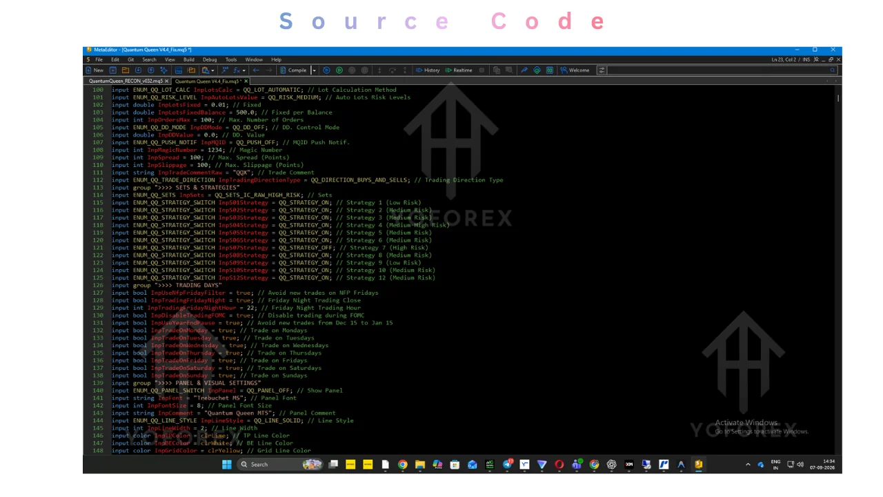Start debugging with the green play icon
883x497 pixels.
(x=339, y=70)
